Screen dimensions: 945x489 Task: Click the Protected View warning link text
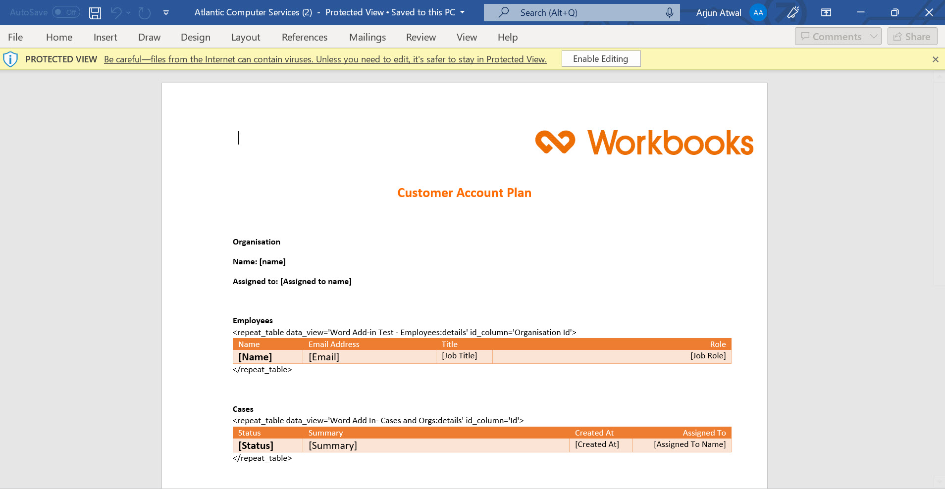(x=325, y=59)
